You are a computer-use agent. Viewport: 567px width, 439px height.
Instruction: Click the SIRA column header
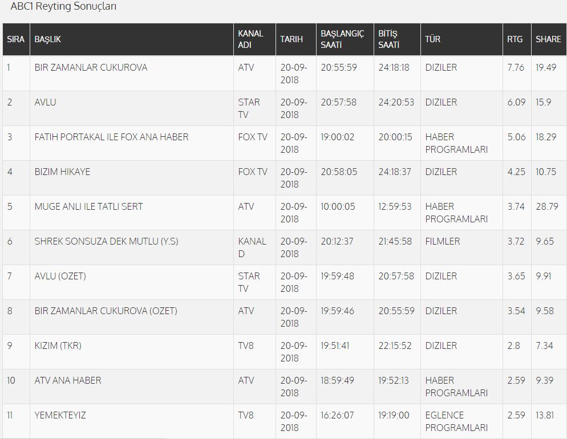pyautogui.click(x=15, y=39)
